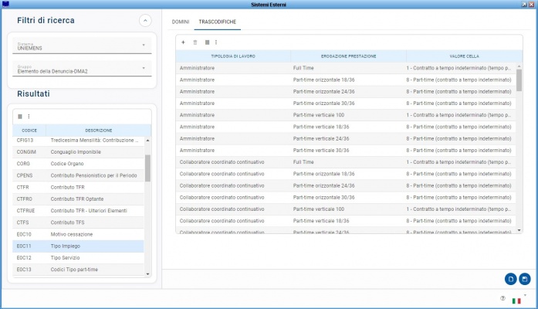This screenshot has width=538, height=309.
Task: Select the TRASCODIFICHE tab
Action: [217, 22]
